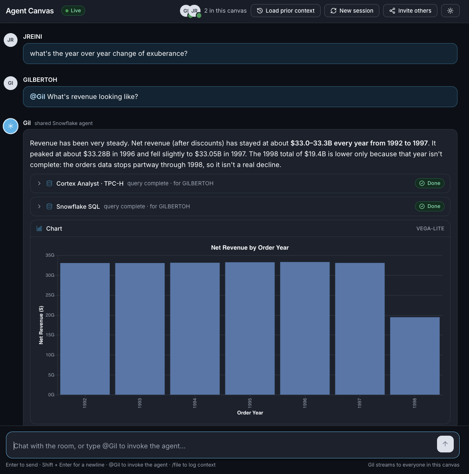Viewport: 469px width, 474px height.
Task: Click the 20G y-axis label
Action: point(50,315)
